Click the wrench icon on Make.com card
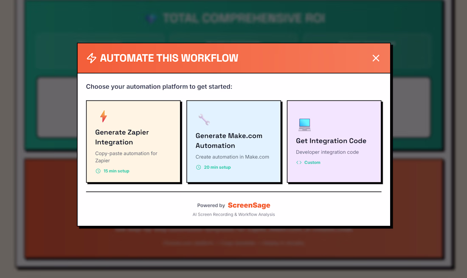 tap(204, 120)
